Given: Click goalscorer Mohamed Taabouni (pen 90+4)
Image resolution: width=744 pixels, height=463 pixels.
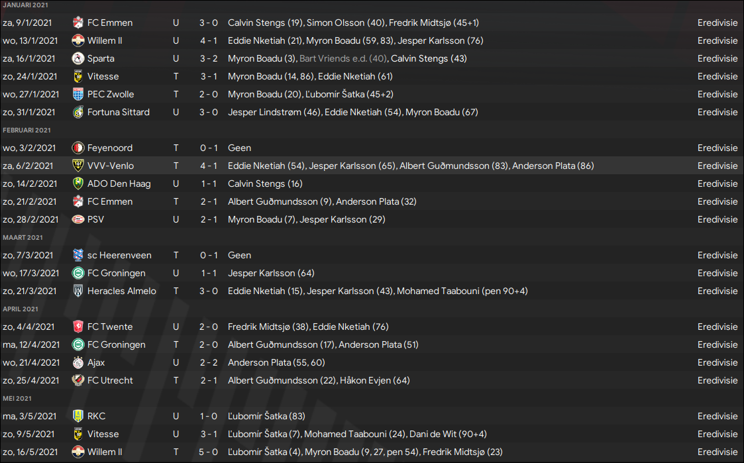Looking at the screenshot, I should click(x=462, y=291).
